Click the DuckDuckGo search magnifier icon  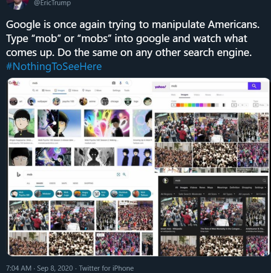coord(264,181)
